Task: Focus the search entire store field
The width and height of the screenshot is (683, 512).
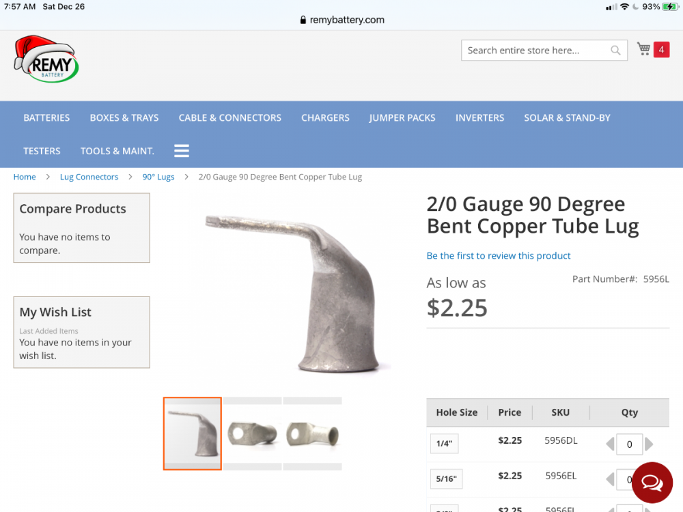Action: point(536,50)
